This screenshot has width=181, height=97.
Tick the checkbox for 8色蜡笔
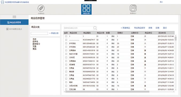[66, 64]
